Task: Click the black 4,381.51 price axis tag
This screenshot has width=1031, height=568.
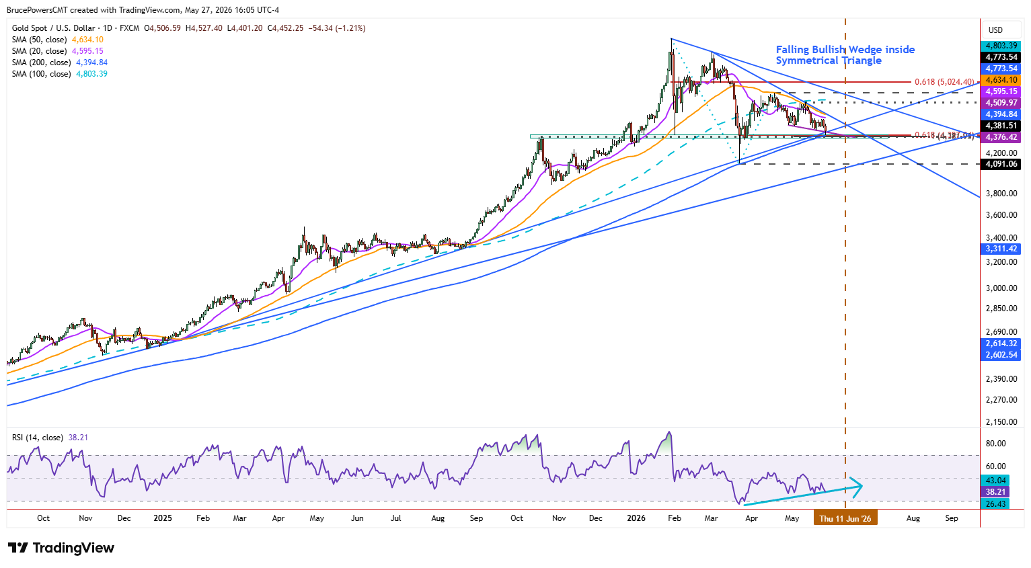Action: point(1001,126)
